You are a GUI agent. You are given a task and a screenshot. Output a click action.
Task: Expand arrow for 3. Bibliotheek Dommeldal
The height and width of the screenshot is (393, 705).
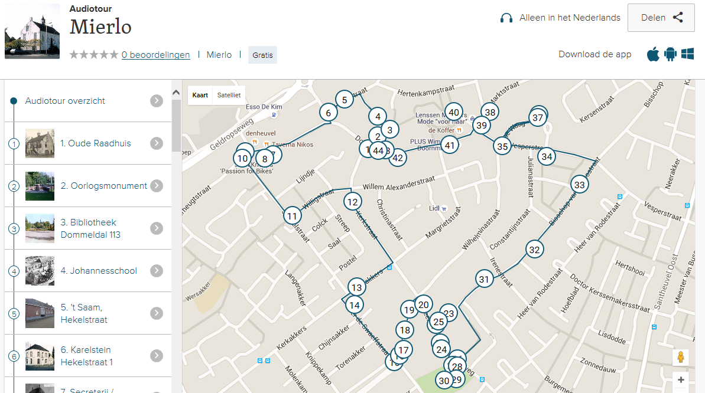point(157,228)
